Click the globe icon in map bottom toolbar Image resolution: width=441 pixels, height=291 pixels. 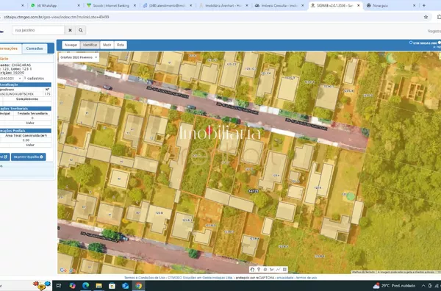[x=265, y=270]
